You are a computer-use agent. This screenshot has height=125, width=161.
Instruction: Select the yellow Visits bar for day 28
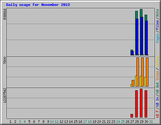(x=136, y=81)
